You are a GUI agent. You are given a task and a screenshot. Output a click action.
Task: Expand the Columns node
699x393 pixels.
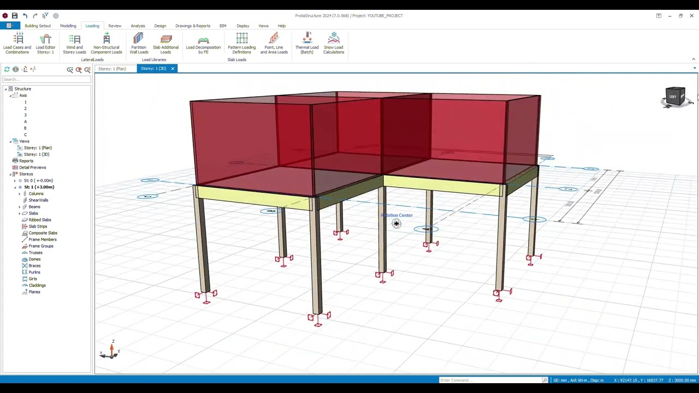coord(20,194)
